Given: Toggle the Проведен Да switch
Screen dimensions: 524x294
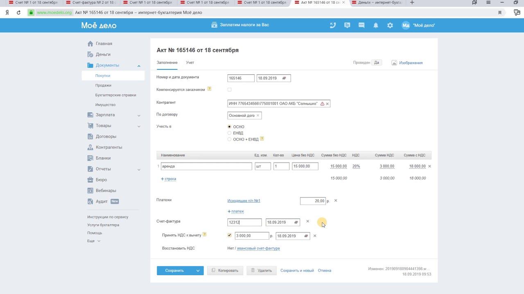Looking at the screenshot, I should tap(377, 62).
